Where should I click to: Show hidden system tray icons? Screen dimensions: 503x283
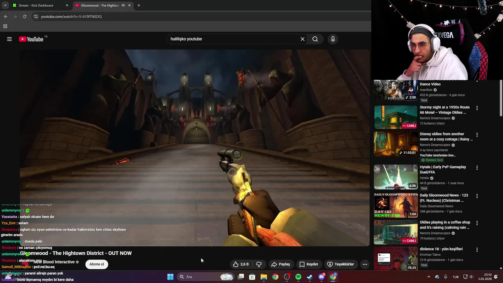[428, 277]
